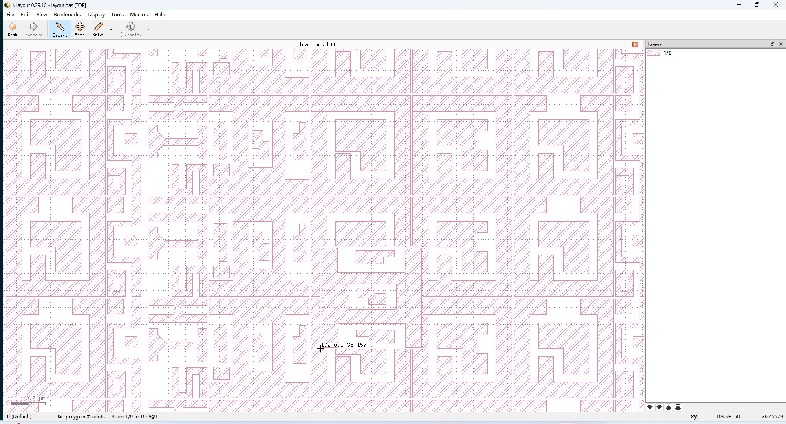Restore down the KLayout window
Screen dimensions: 786x424
click(757, 5)
